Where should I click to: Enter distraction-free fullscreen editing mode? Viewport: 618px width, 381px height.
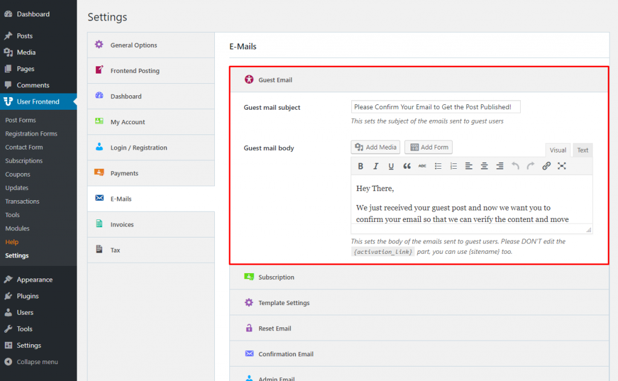point(561,166)
